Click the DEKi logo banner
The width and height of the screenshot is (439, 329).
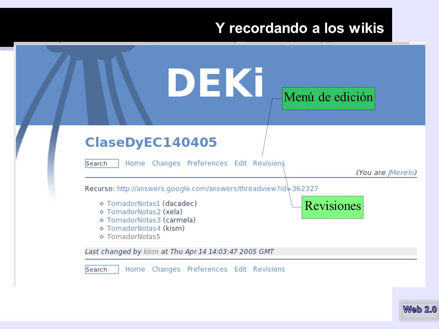(x=215, y=83)
